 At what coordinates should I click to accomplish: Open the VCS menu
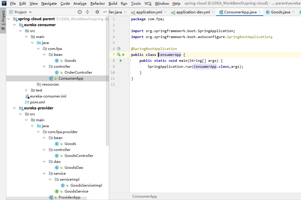coord(148,4)
